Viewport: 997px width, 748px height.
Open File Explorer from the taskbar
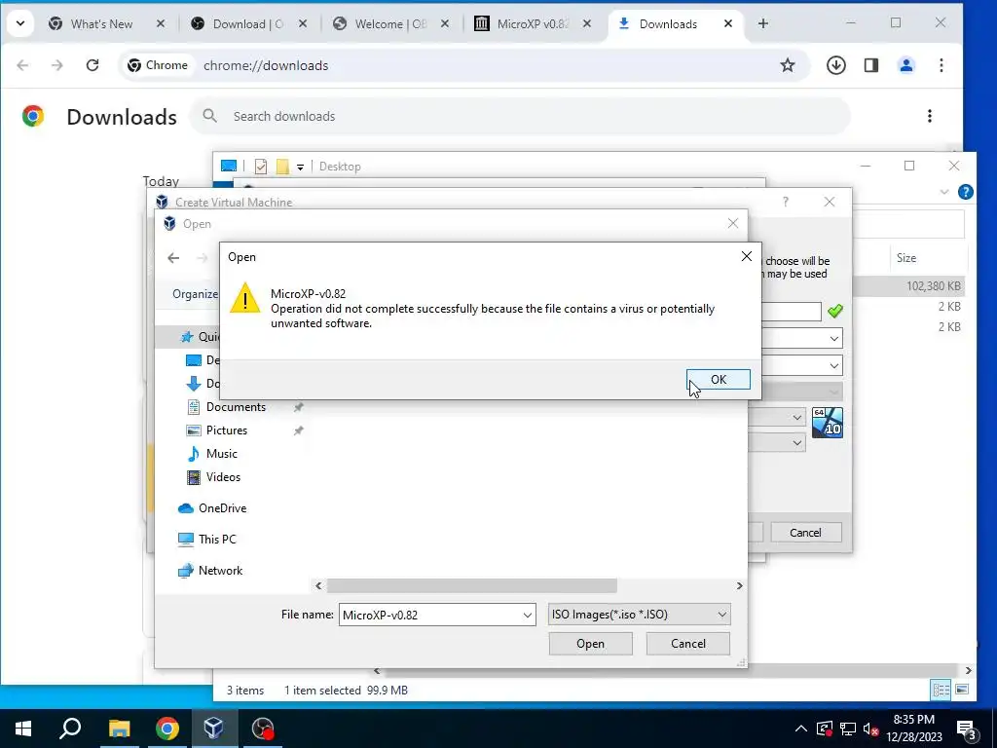(119, 729)
